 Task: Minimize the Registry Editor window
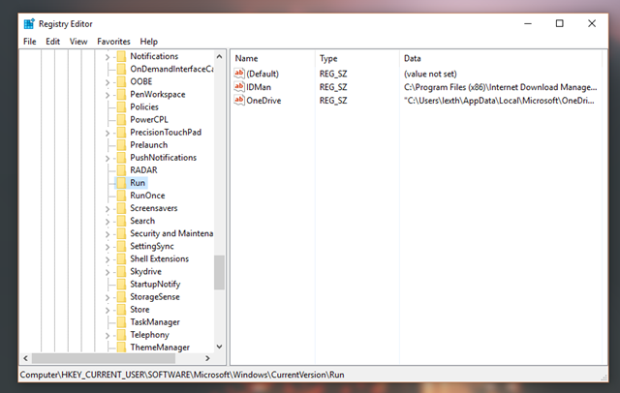(528, 23)
